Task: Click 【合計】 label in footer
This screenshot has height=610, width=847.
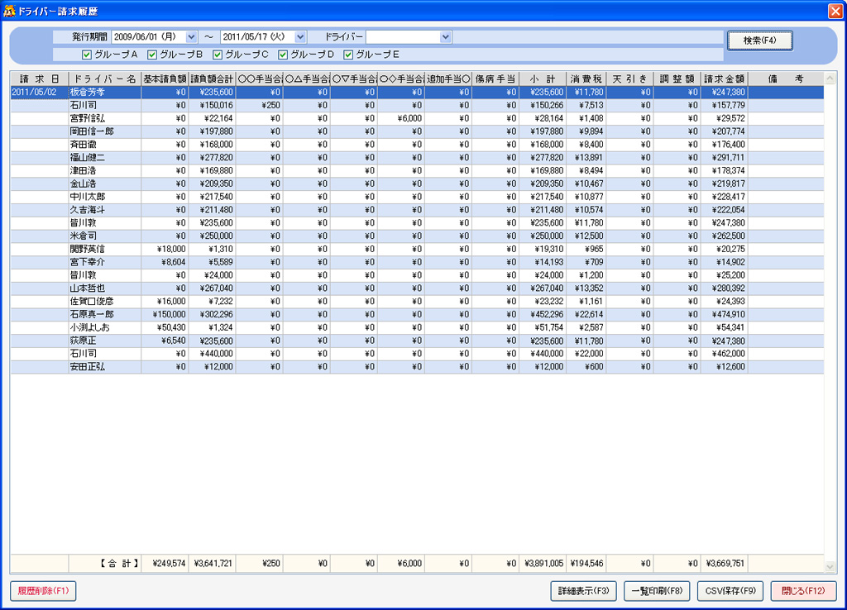Action: coord(119,564)
